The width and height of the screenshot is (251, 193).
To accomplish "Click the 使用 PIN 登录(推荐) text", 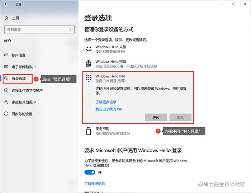I will (x=110, y=81).
